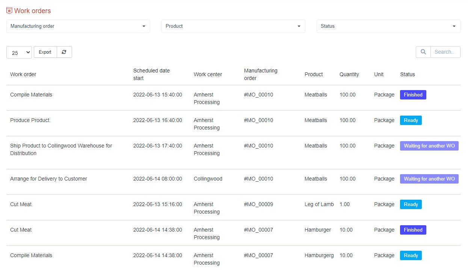Open the Arrange for Delivery to Customer work order

tap(48, 179)
